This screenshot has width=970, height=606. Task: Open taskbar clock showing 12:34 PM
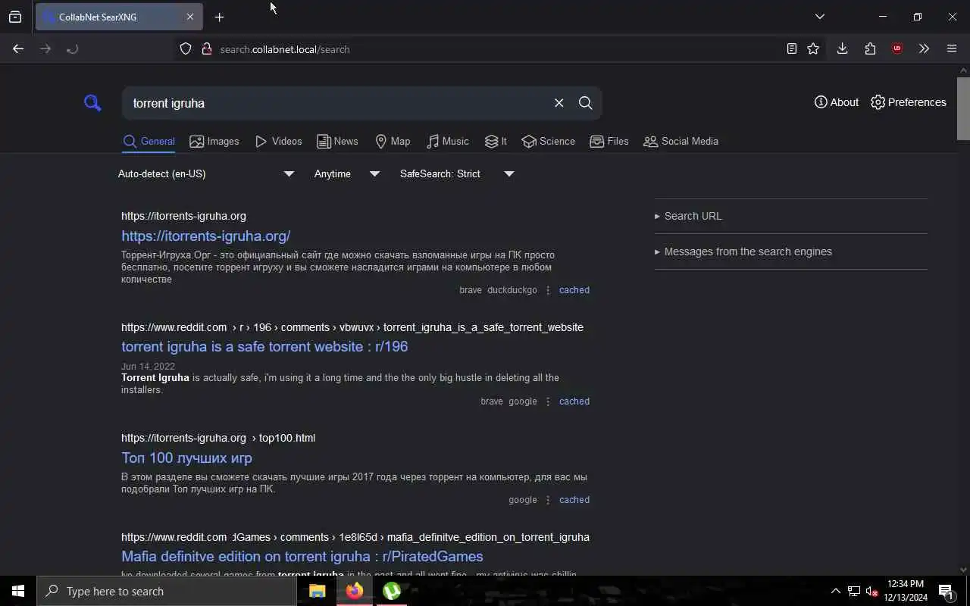(906, 591)
